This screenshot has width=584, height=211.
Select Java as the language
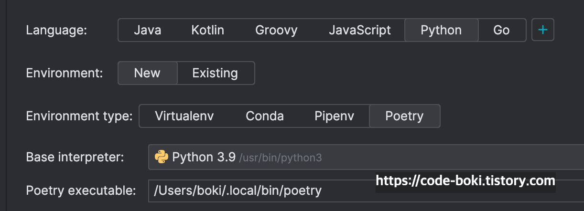147,30
